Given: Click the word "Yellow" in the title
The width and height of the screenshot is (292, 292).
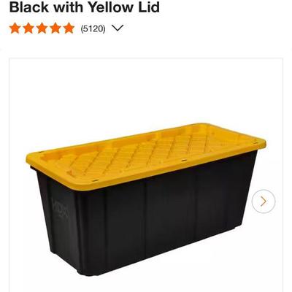Looking at the screenshot, I should point(111,7).
